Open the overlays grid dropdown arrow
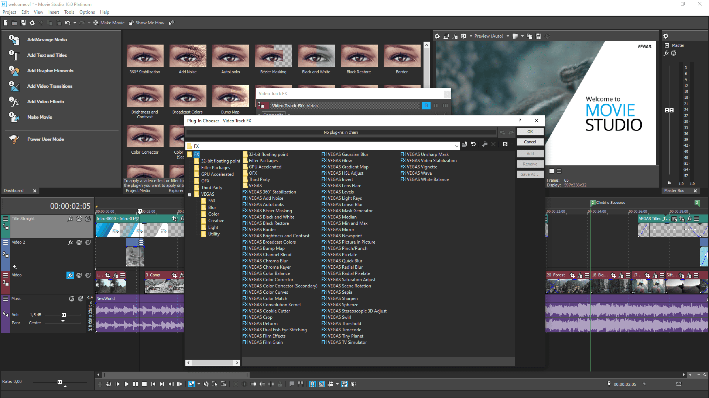 pos(522,36)
